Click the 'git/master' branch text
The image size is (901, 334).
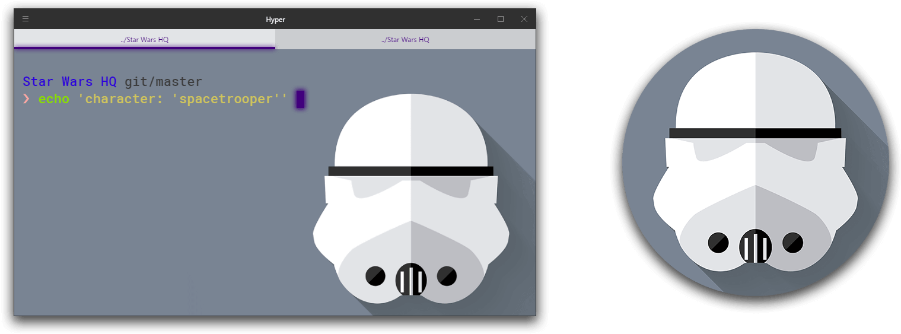(x=163, y=82)
